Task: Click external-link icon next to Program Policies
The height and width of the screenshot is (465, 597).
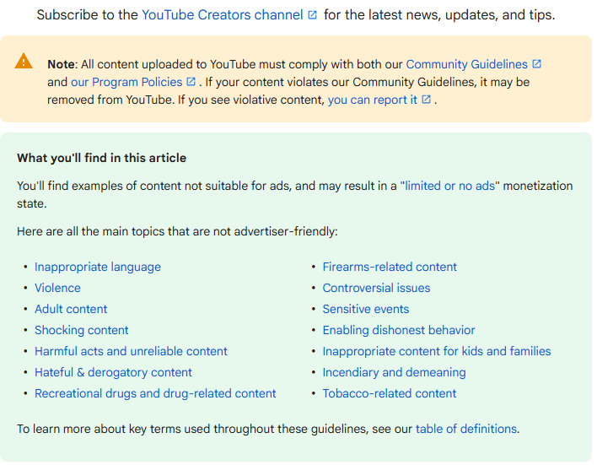Action: (x=191, y=82)
